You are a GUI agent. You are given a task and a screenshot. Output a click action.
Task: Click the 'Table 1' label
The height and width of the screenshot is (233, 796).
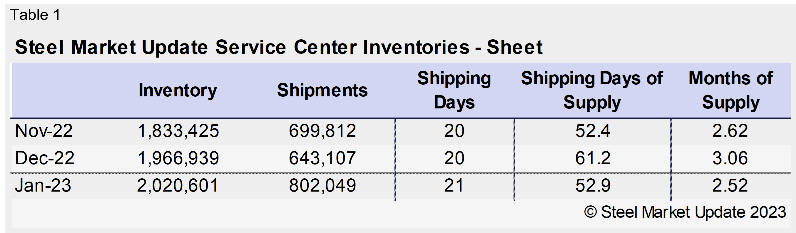click(35, 15)
